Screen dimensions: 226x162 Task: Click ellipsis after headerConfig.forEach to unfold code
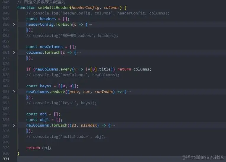[x=91, y=24]
